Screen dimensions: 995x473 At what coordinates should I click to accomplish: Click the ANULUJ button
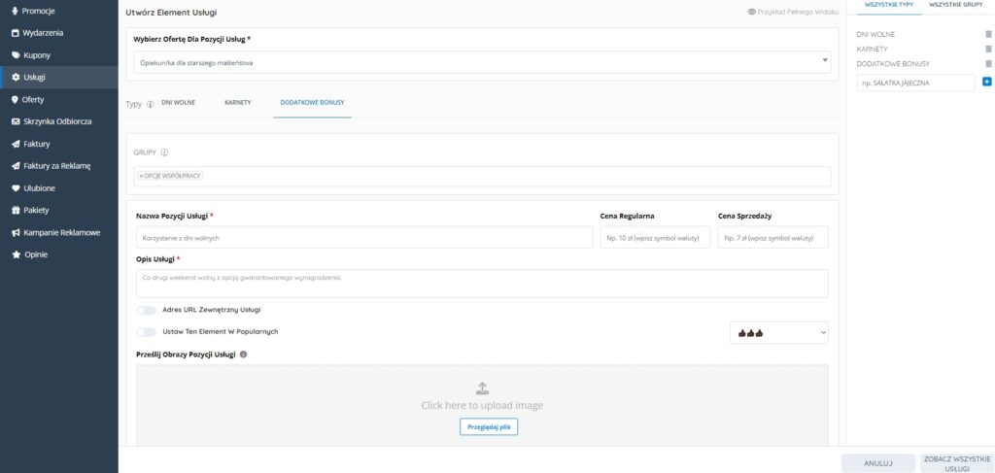click(877, 463)
